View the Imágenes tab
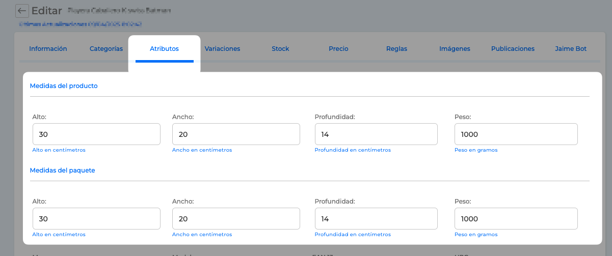The height and width of the screenshot is (256, 612). (x=455, y=49)
